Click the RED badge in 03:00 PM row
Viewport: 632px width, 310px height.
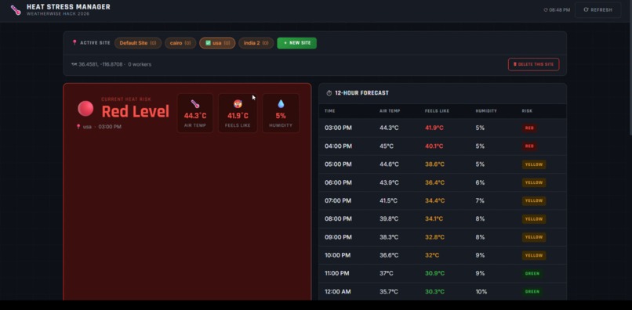coord(529,128)
